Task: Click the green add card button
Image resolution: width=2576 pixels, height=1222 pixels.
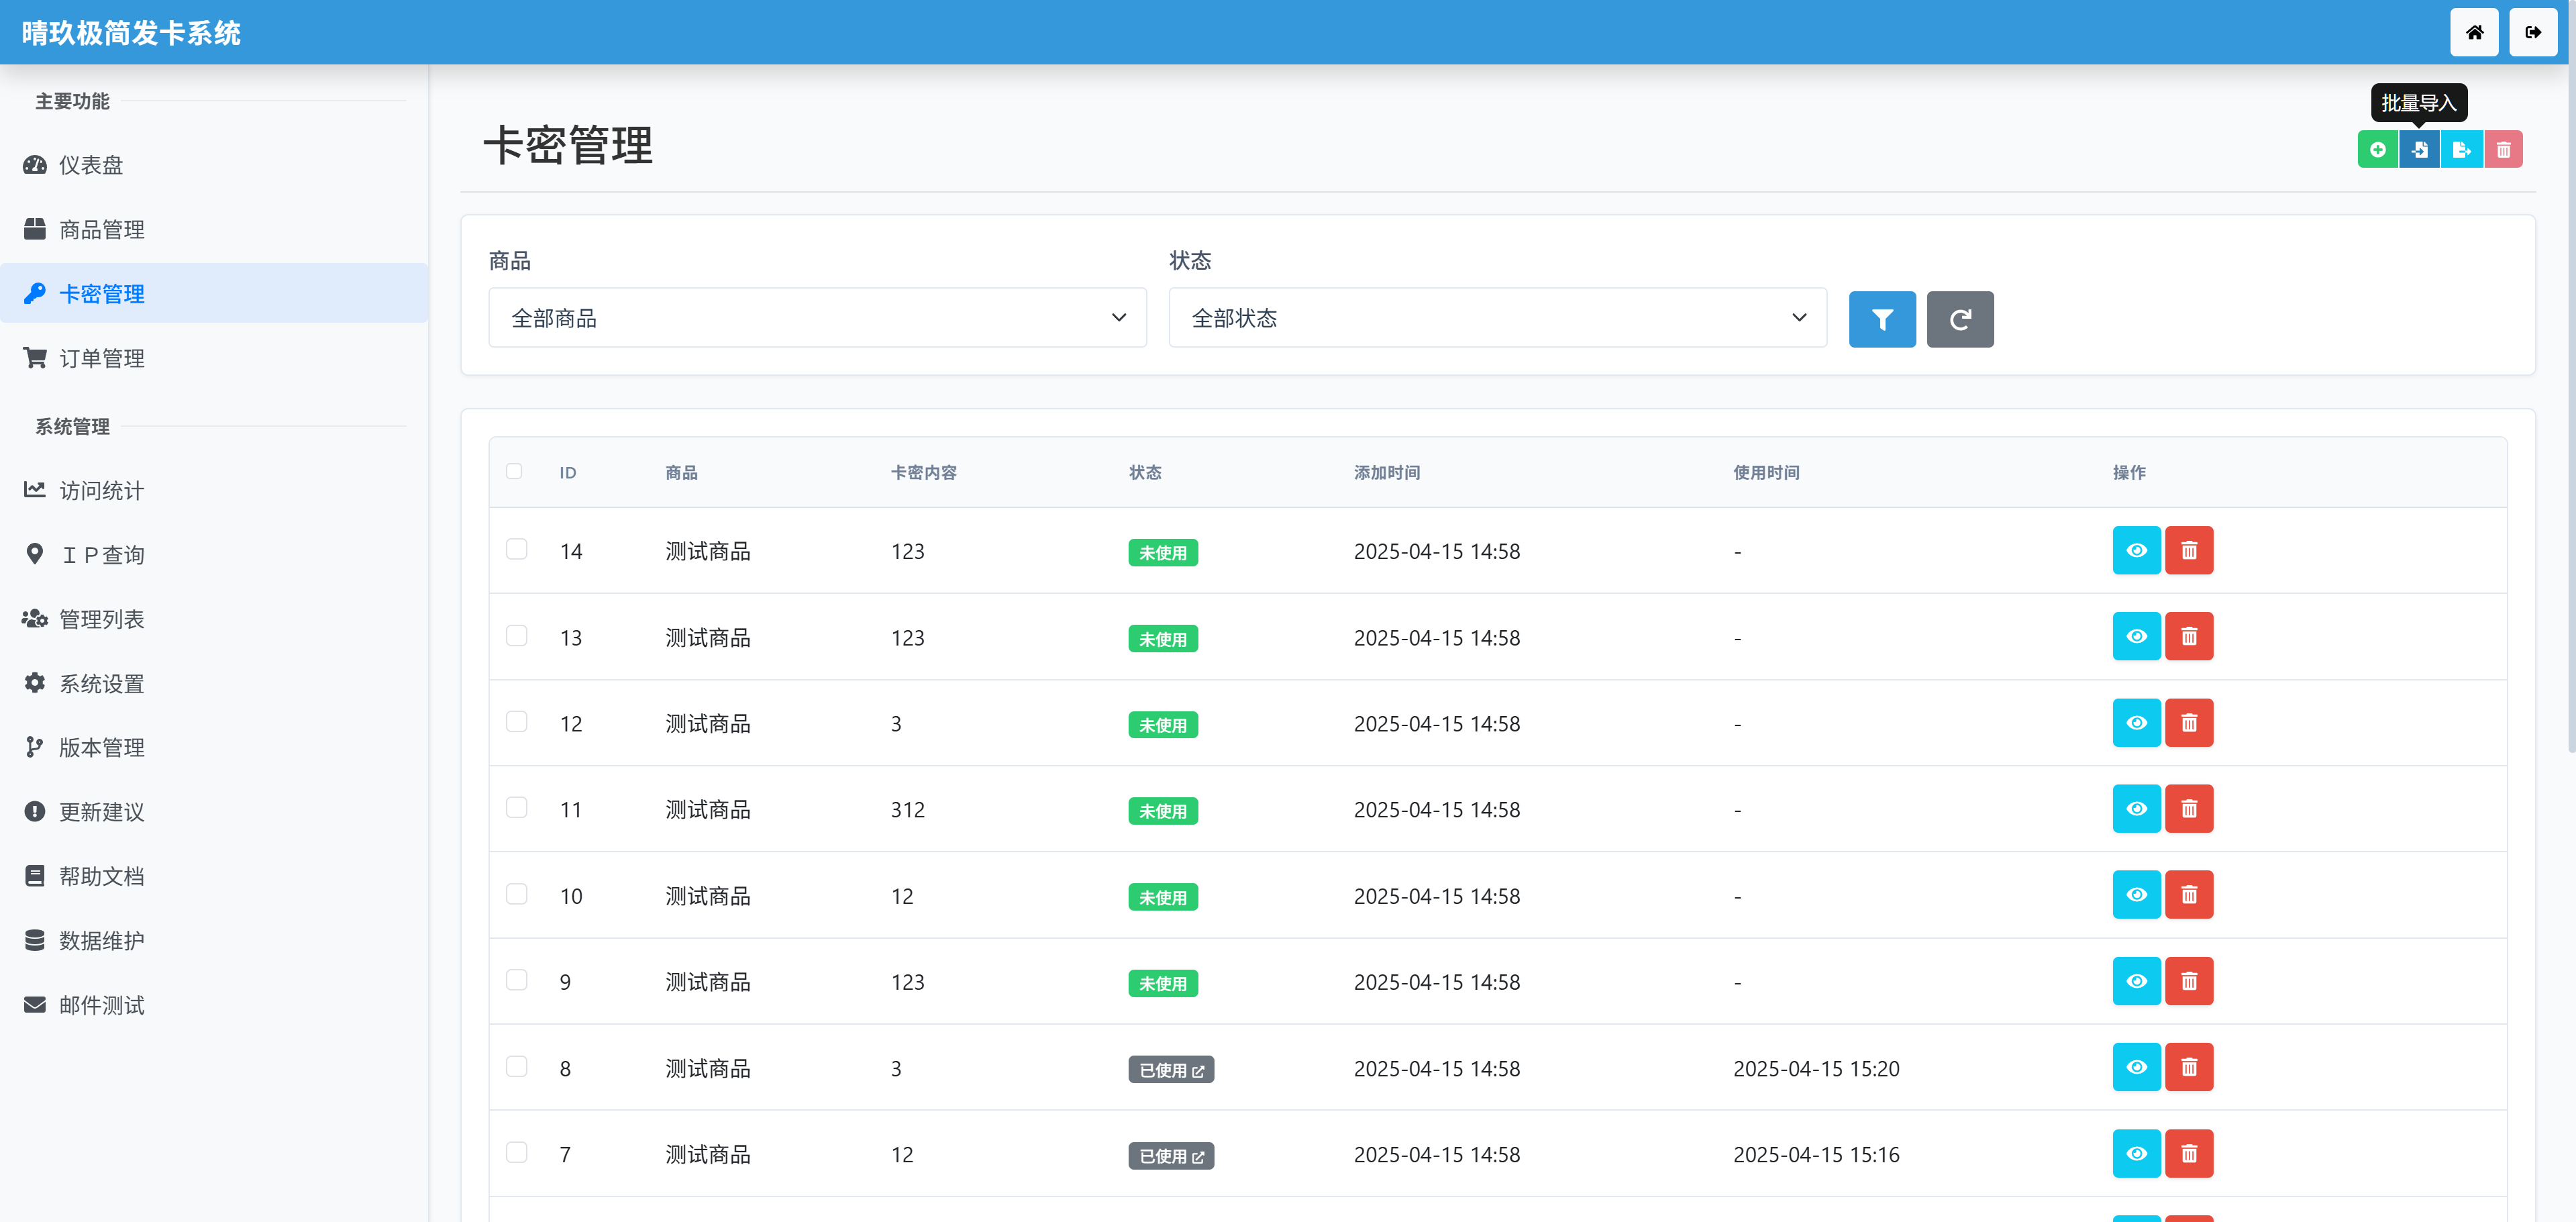Action: 2377,150
